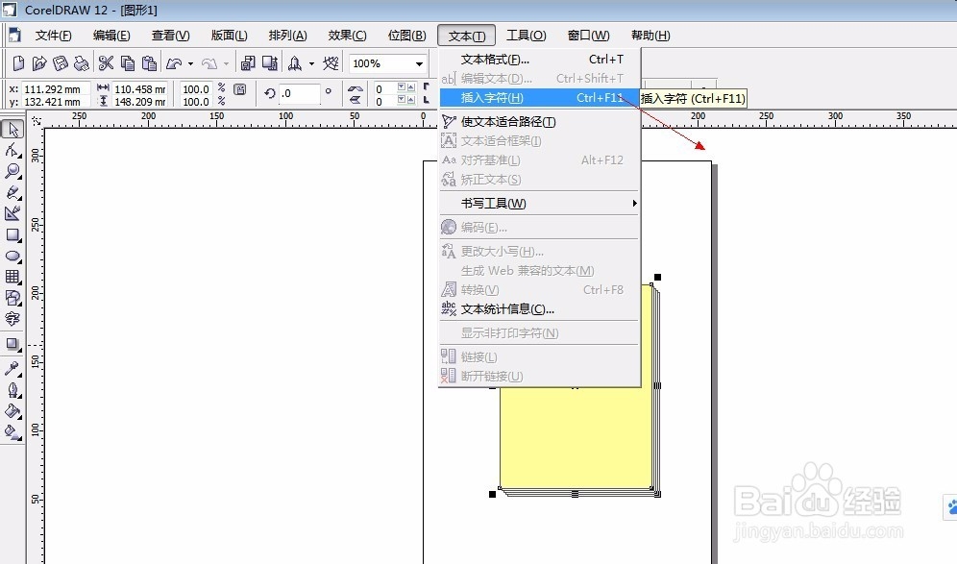The image size is (957, 564).
Task: Click the Copy icon
Action: click(128, 62)
